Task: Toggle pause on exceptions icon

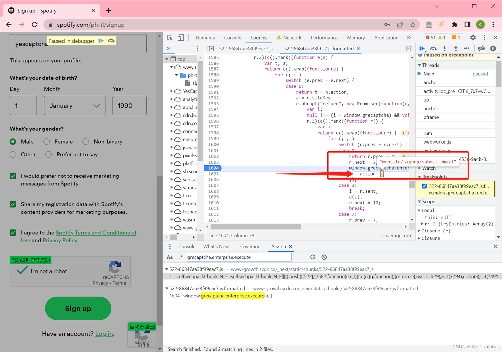Action: (x=493, y=48)
